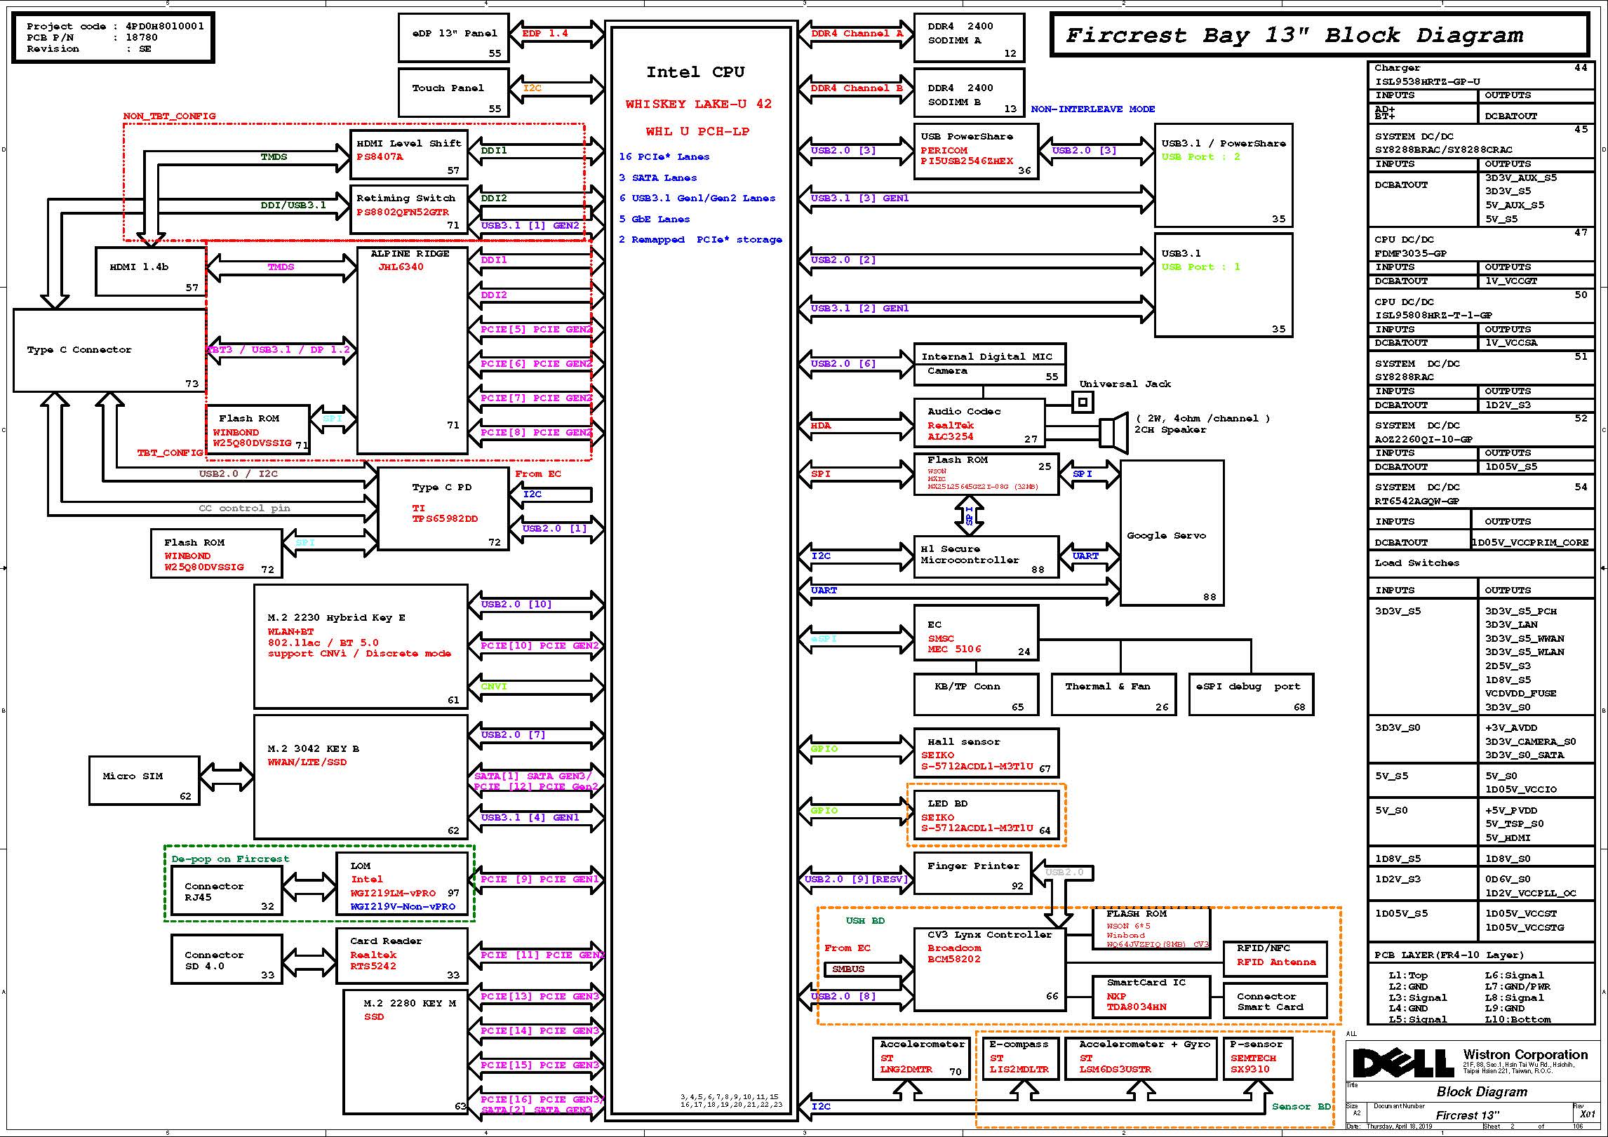
Task: Click the Fircrest Bay 13" Block Diagram title
Action: click(1294, 35)
